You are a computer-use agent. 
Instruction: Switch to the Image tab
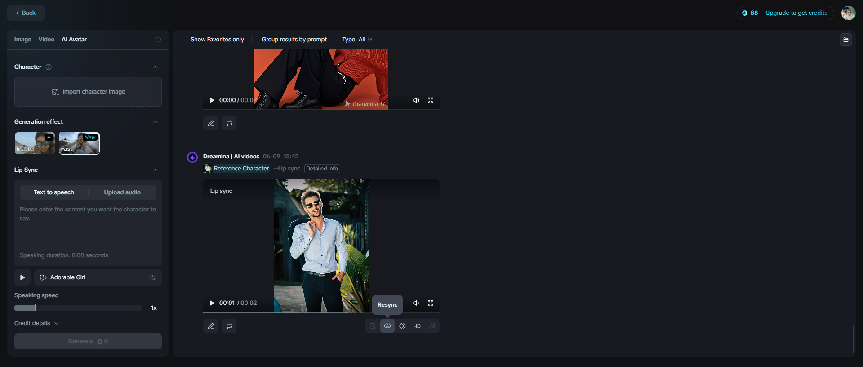click(23, 40)
